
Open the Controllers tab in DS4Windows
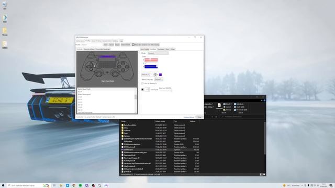click(x=80, y=41)
